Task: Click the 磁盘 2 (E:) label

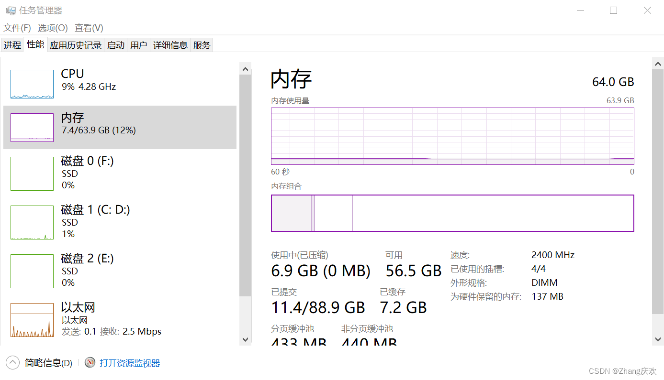Action: click(x=88, y=259)
